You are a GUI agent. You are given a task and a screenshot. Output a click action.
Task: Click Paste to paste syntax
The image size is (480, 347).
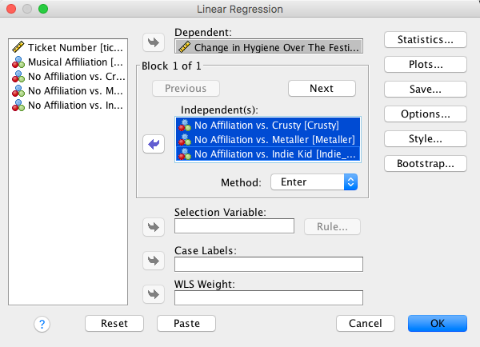point(186,324)
